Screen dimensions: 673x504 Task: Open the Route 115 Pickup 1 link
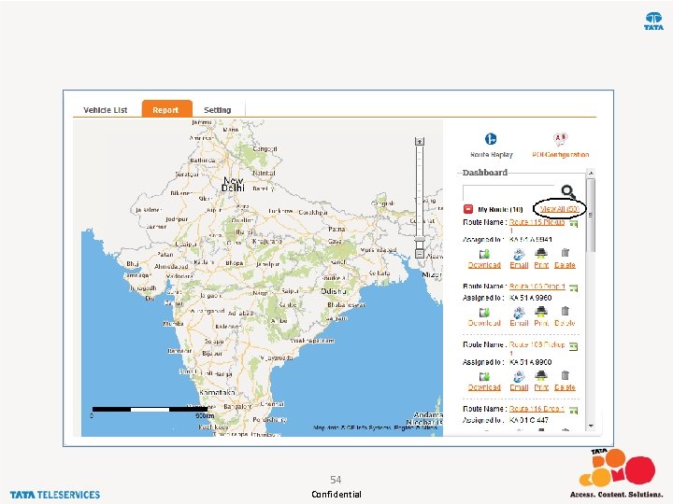pos(537,226)
